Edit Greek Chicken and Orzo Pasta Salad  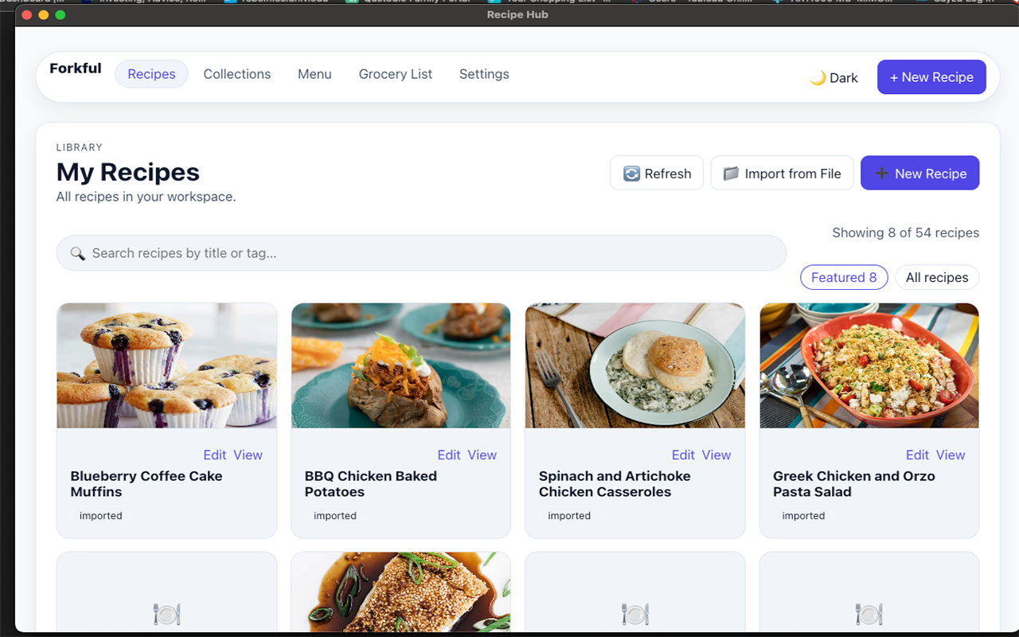click(x=917, y=455)
